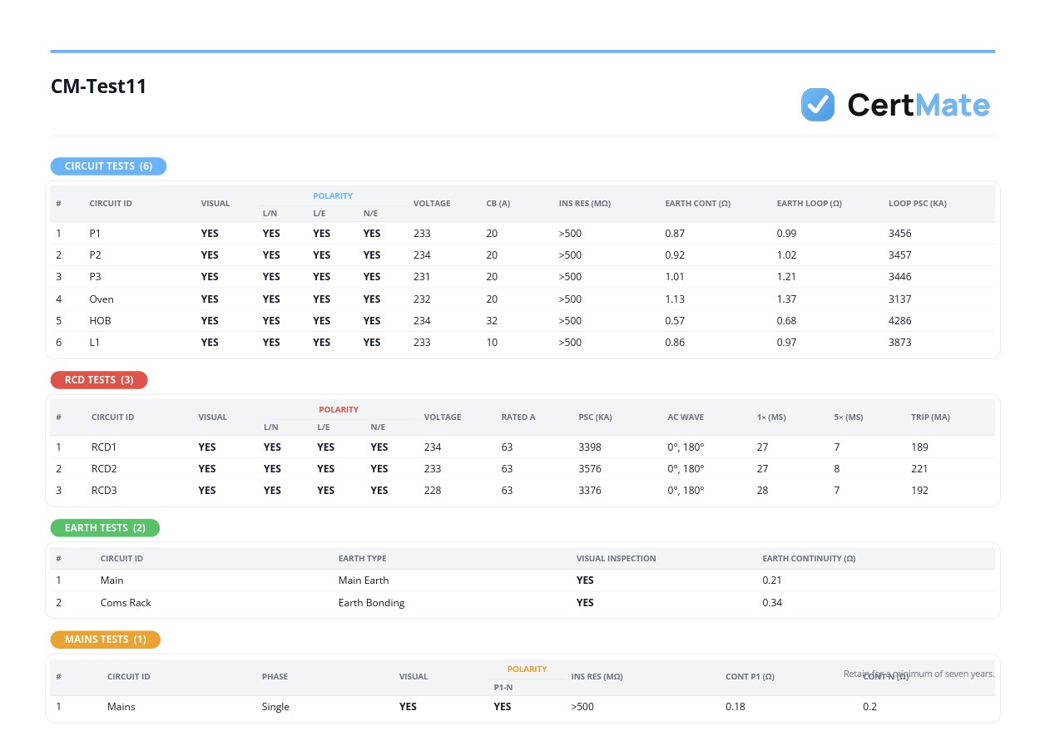Click the Circuit Tests (6) badge
Screen dimensions: 1045x736
point(108,166)
